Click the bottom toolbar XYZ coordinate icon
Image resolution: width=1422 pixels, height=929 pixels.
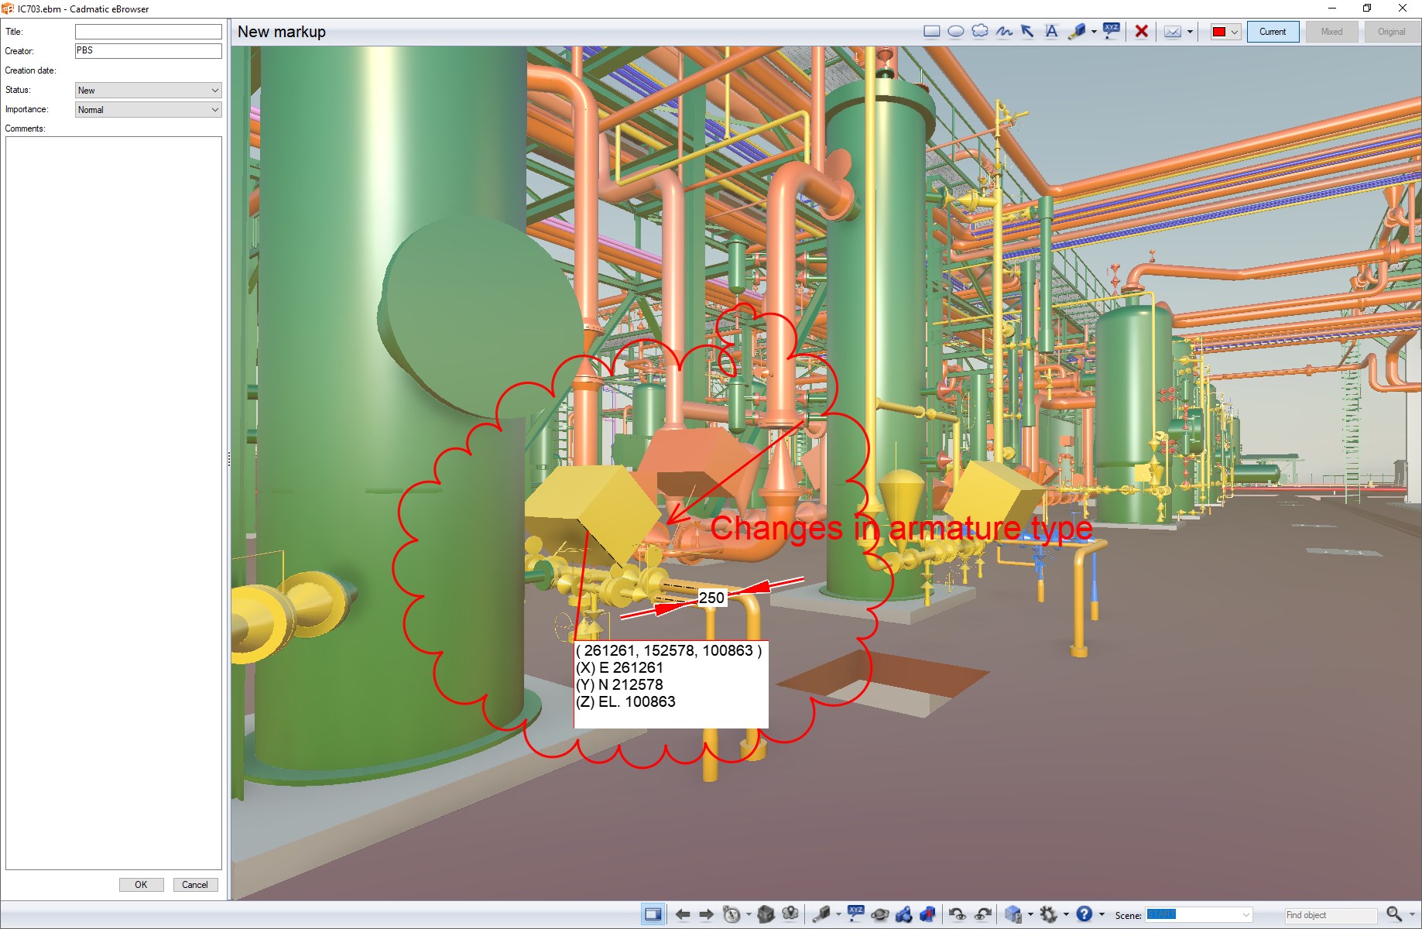(x=855, y=914)
